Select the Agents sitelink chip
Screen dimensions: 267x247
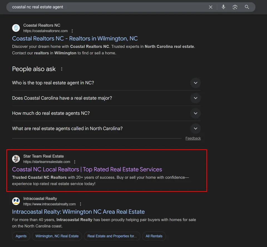coord(21,236)
